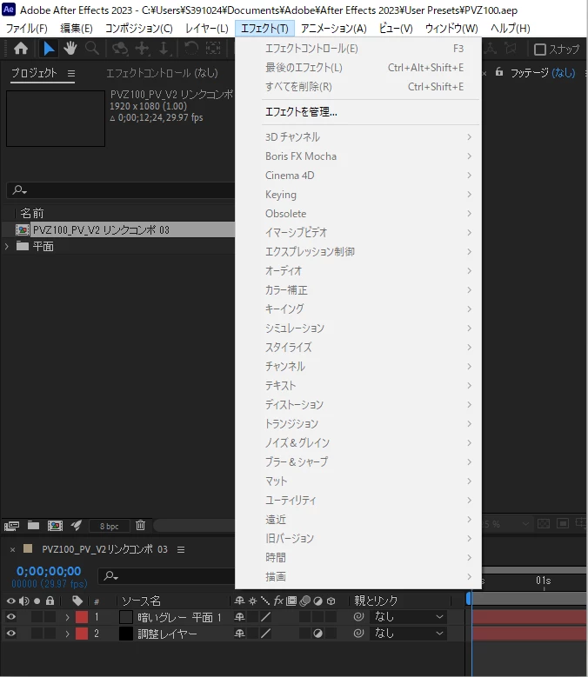Open the レイヤー(L) menu
The height and width of the screenshot is (677, 588).
pos(207,29)
